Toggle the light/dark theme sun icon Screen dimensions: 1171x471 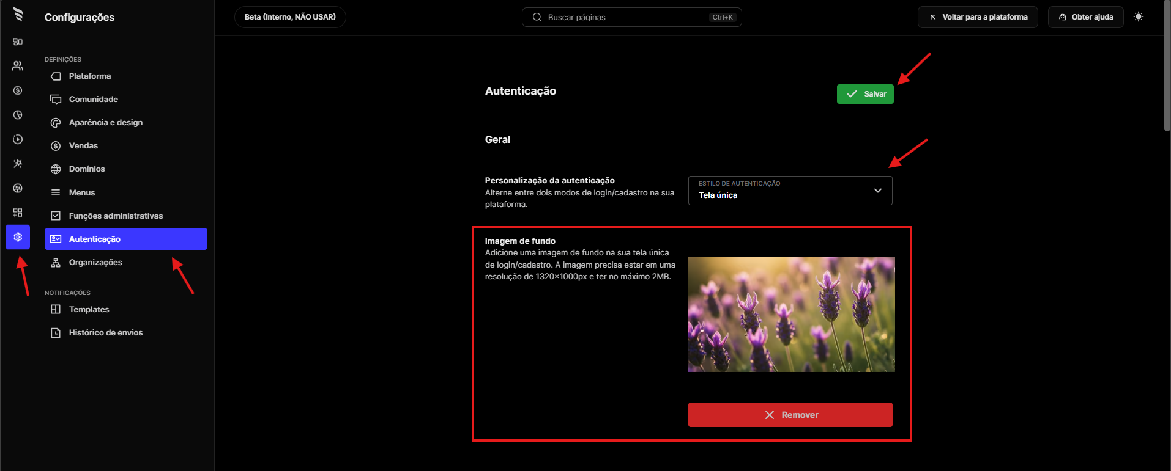(1138, 17)
